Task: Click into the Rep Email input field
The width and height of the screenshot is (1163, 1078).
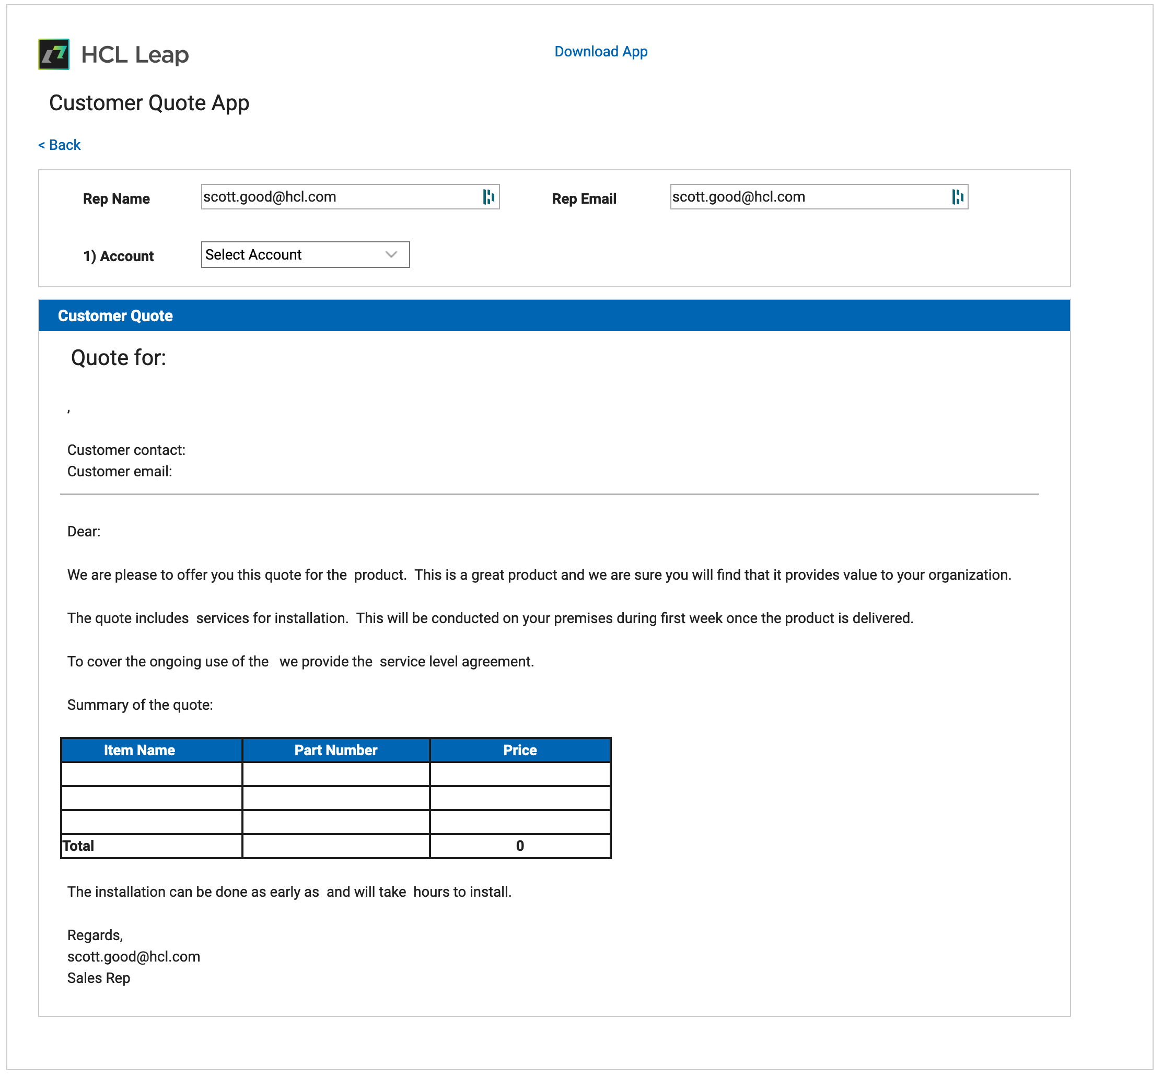Action: 819,197
